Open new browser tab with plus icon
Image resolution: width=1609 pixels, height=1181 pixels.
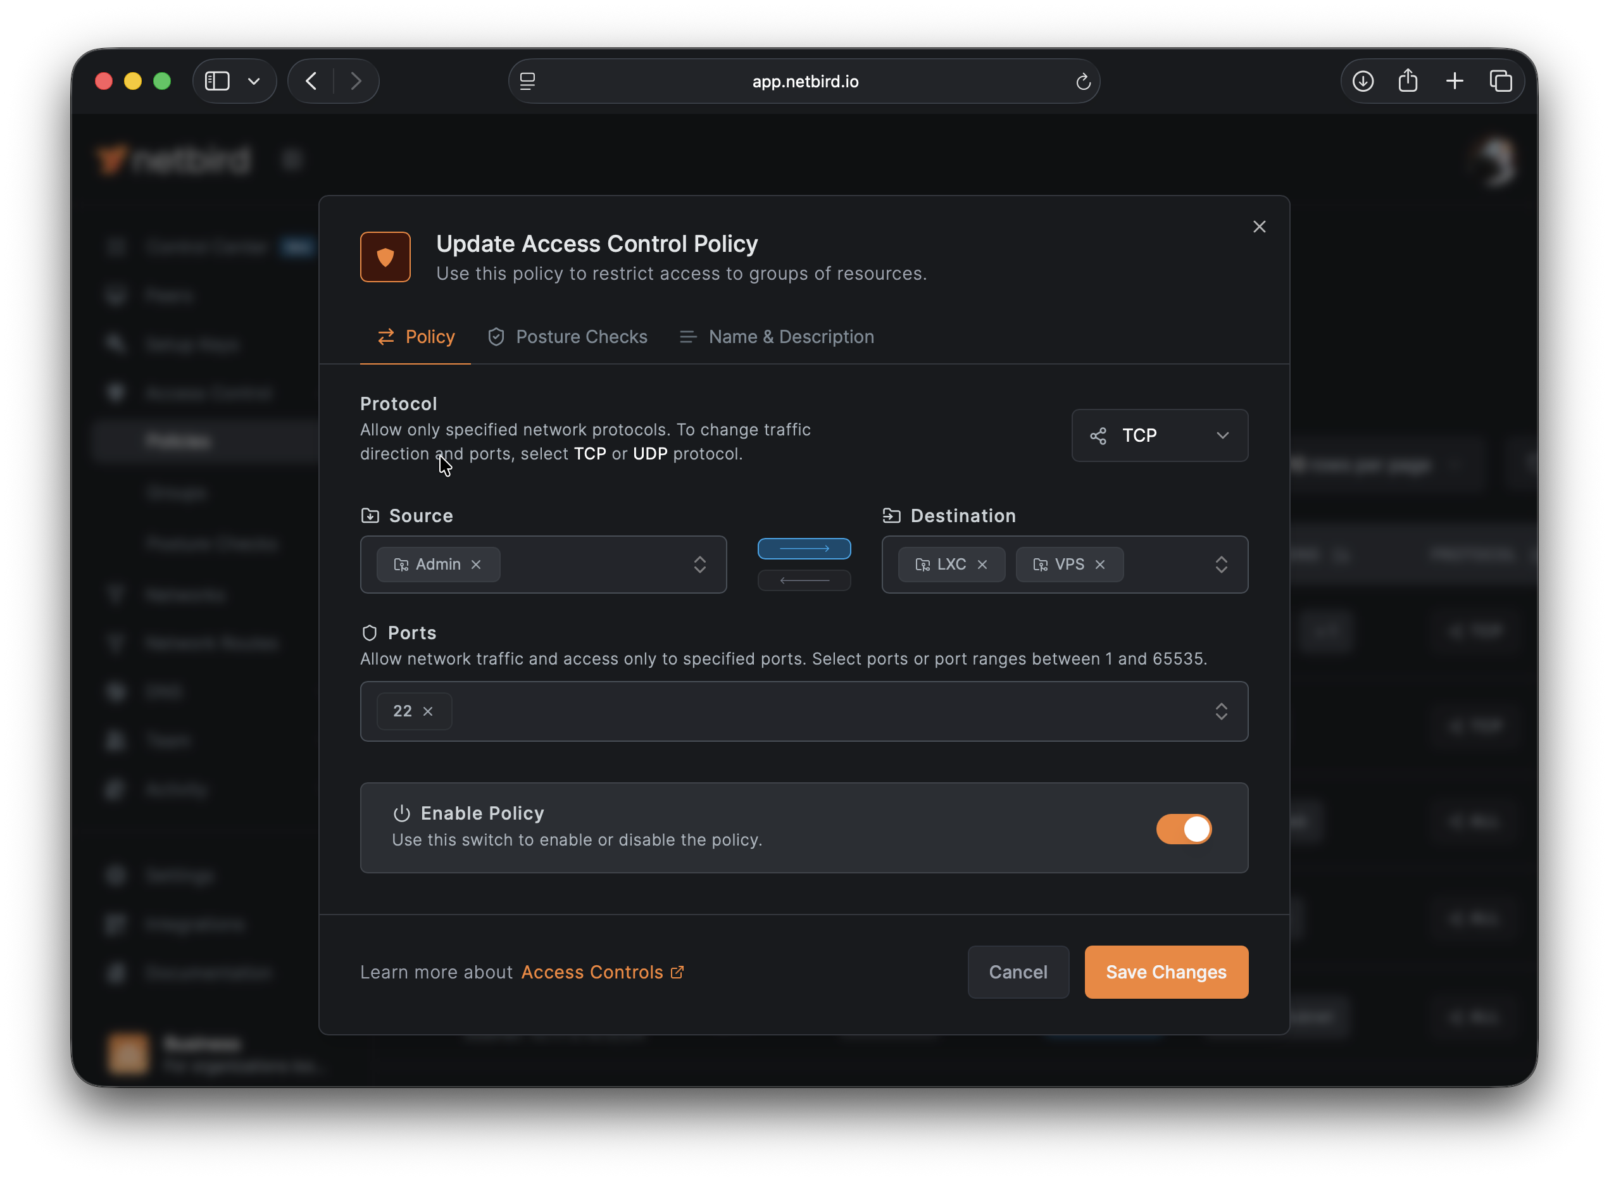pos(1455,82)
